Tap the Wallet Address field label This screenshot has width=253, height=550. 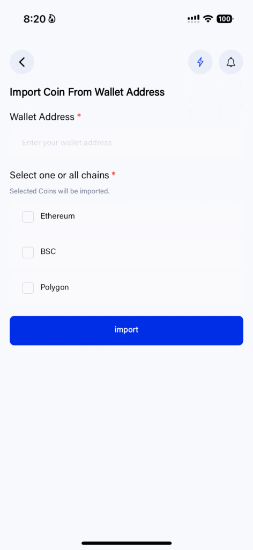pyautogui.click(x=42, y=117)
